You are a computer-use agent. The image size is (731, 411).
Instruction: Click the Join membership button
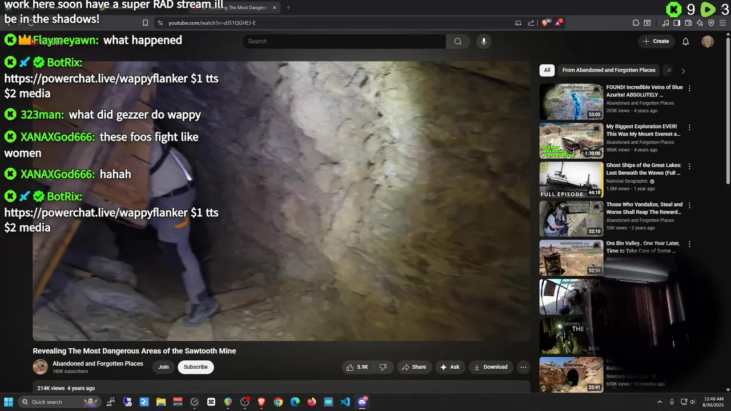tap(163, 367)
